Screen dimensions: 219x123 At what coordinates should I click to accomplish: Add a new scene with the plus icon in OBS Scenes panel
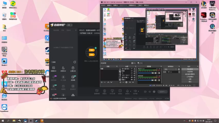click(x=102, y=82)
